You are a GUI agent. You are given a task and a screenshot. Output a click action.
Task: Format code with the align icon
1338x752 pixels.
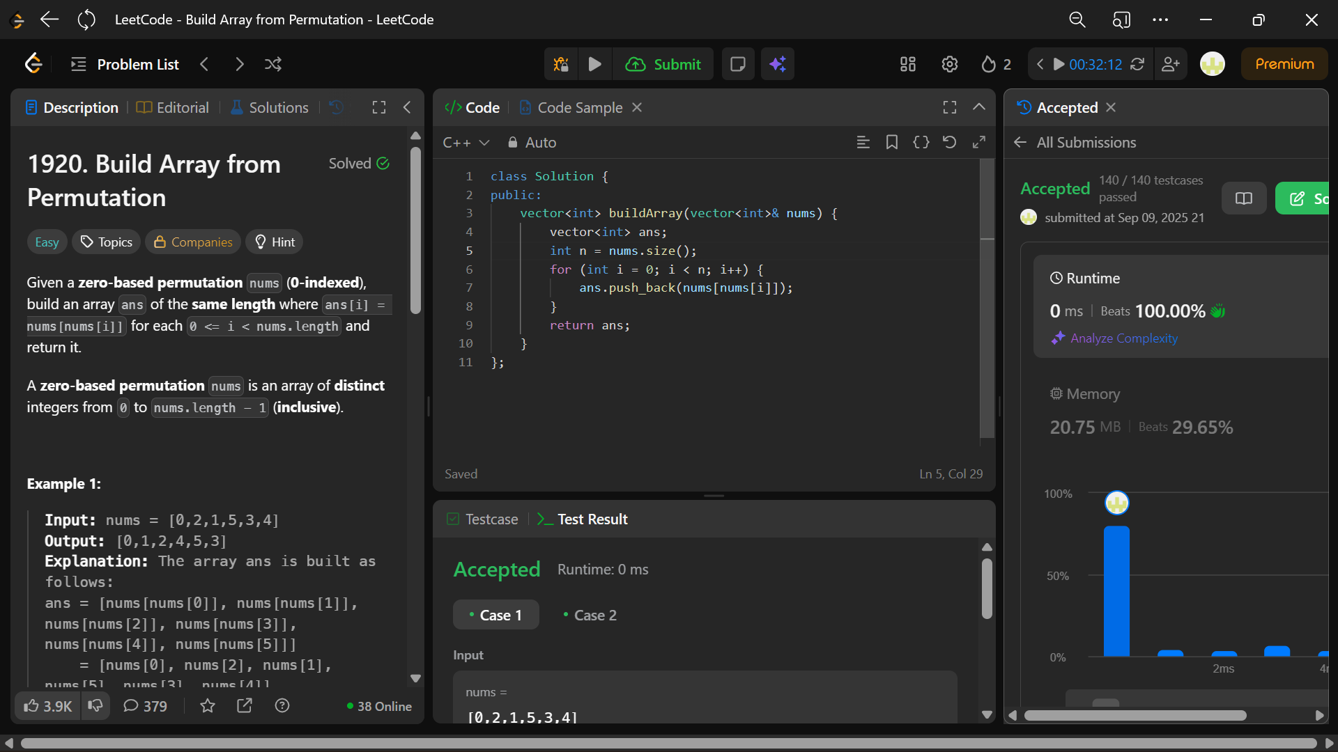[863, 142]
